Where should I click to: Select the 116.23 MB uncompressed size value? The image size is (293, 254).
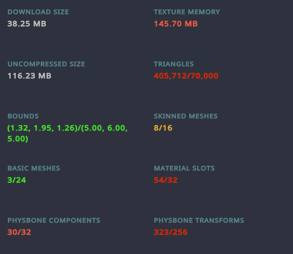(x=29, y=76)
